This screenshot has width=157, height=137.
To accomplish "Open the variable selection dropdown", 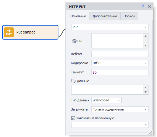I will pyautogui.click(x=110, y=125).
